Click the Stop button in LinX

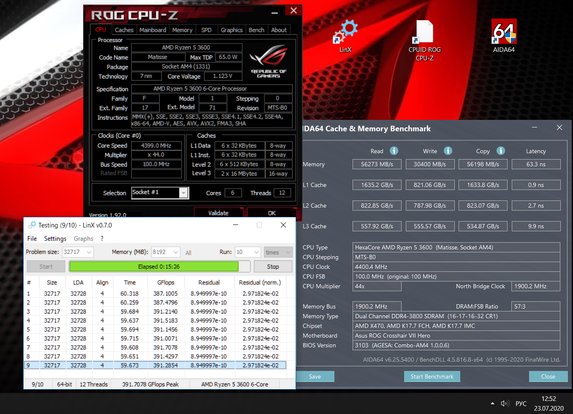(x=273, y=267)
